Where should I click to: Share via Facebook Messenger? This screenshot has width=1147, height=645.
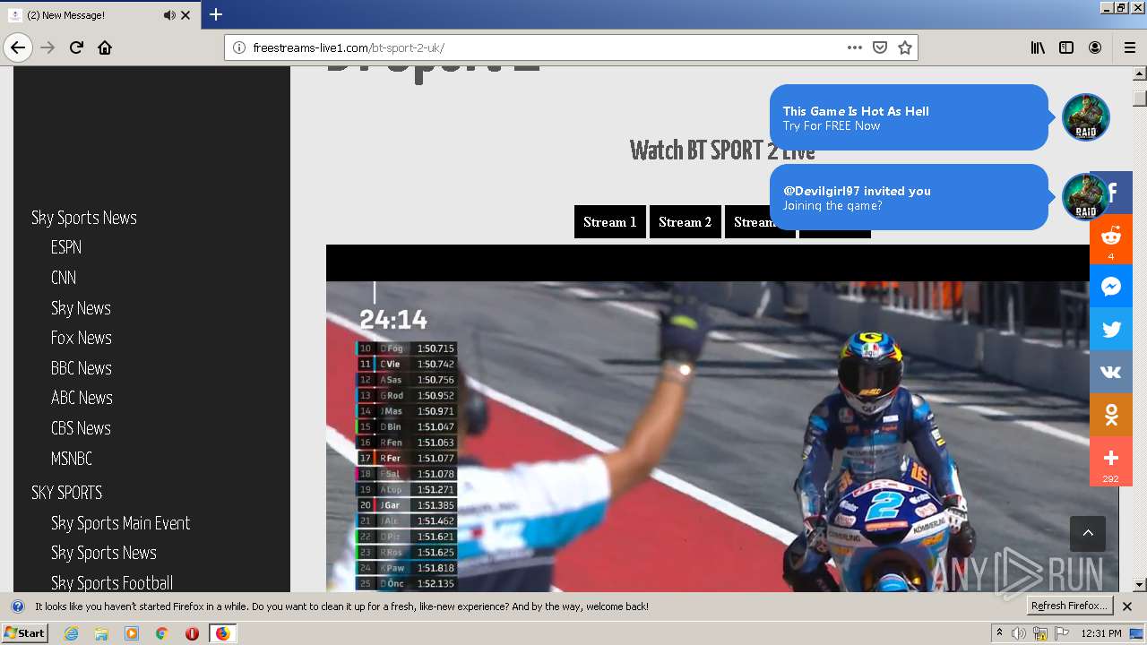click(1111, 286)
